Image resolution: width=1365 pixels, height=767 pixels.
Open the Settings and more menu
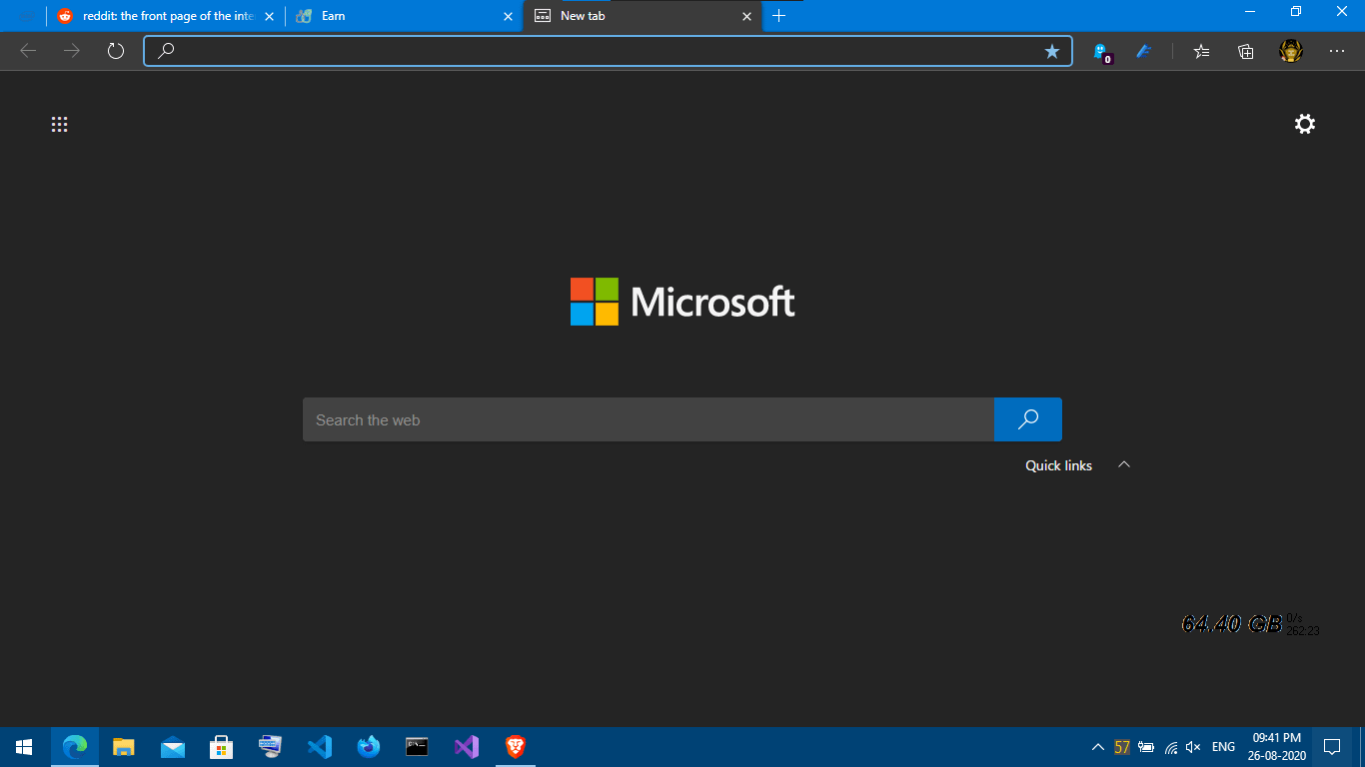point(1337,51)
